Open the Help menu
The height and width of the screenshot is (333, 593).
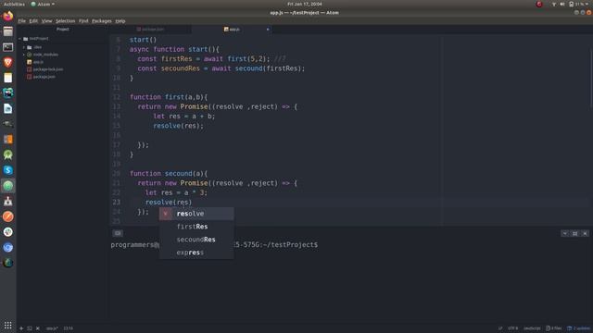click(120, 21)
